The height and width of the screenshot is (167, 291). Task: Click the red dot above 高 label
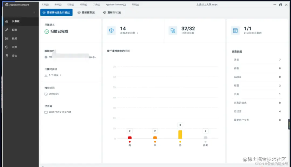(130, 142)
